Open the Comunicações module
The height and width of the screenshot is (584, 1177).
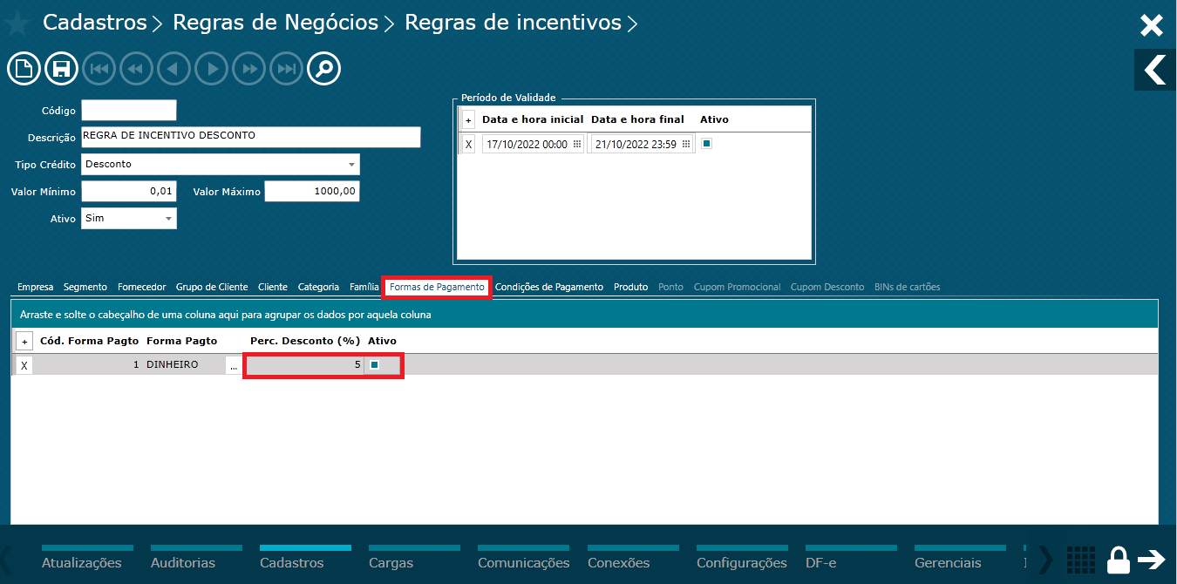(524, 563)
